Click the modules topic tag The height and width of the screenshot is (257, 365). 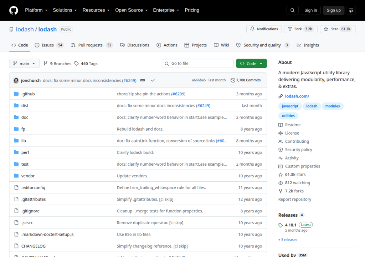tap(333, 106)
